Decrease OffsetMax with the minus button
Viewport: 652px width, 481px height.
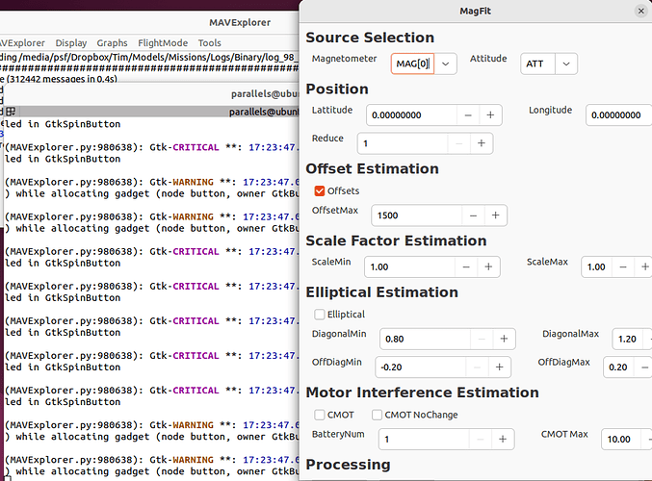pyautogui.click(x=473, y=215)
